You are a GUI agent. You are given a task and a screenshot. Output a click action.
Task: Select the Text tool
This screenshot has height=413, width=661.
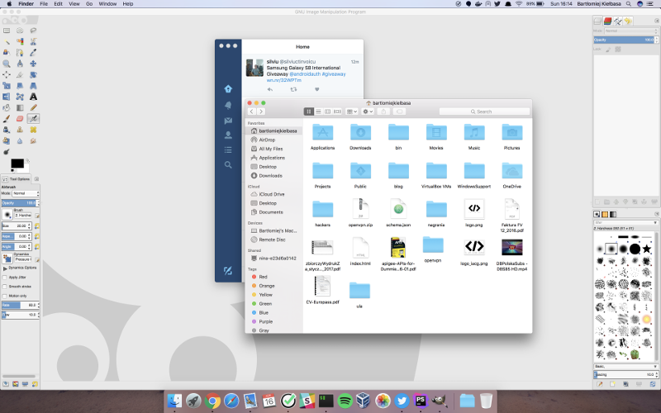coord(33,97)
